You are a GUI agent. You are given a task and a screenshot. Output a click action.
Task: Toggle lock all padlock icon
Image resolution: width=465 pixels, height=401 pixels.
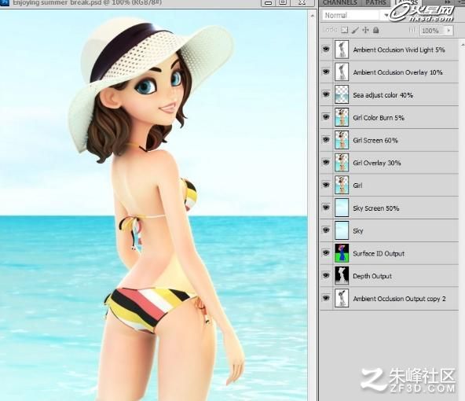(x=375, y=30)
